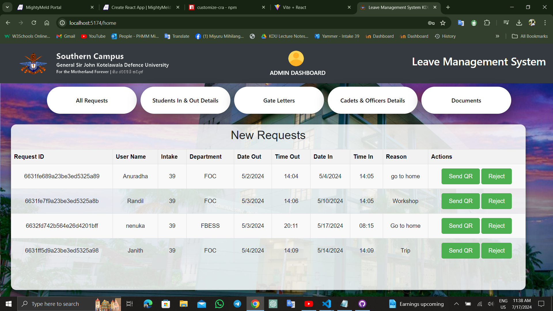Send QR for Anuradha's request

click(x=460, y=176)
